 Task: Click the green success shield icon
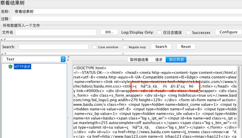(10, 67)
